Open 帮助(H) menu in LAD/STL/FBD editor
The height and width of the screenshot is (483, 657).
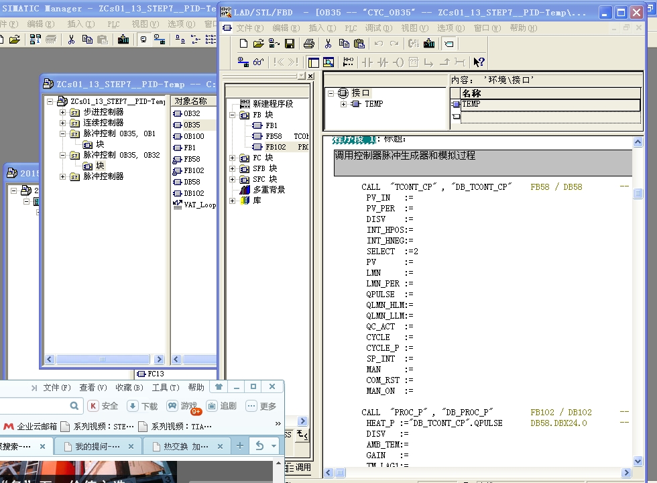524,28
